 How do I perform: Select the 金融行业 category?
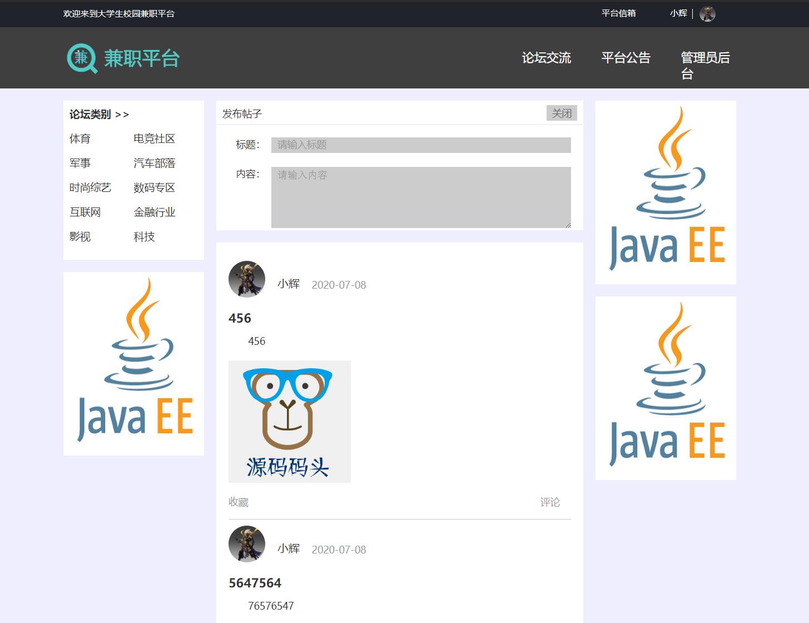coord(154,212)
